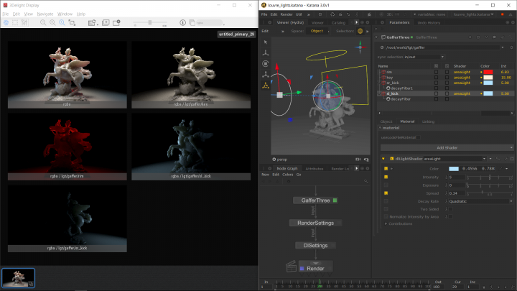Switch to the Undo History tab

tap(430, 23)
